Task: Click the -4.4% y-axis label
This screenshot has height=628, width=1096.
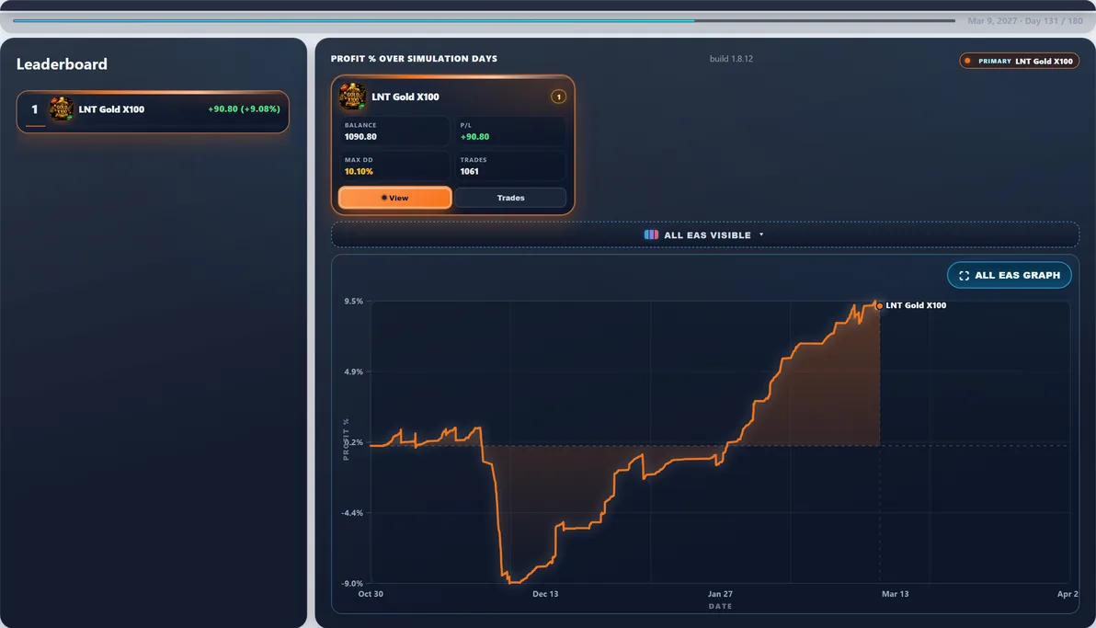Action: [352, 513]
